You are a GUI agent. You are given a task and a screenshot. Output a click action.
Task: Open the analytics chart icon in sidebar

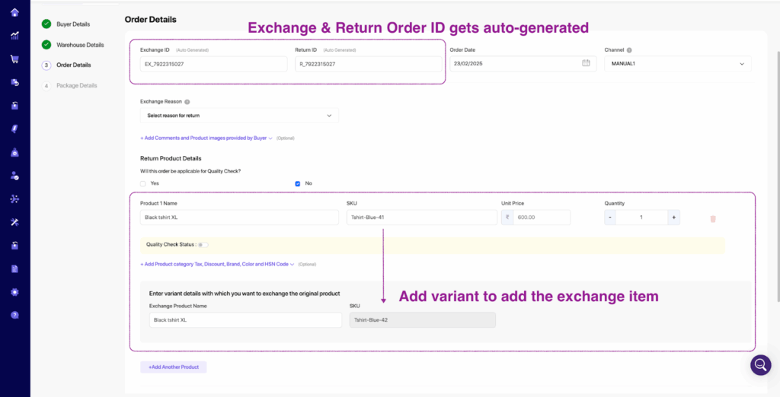pos(14,35)
